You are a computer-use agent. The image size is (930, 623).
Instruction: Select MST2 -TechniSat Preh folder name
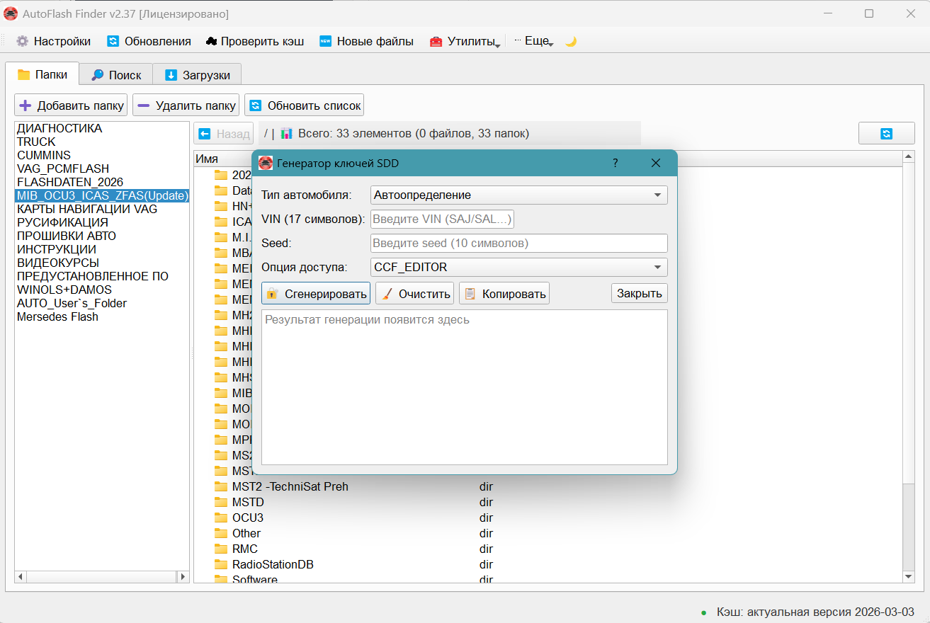coord(290,486)
